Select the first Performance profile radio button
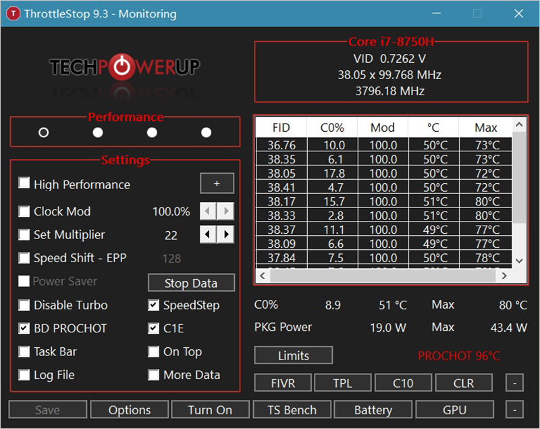 click(x=44, y=132)
